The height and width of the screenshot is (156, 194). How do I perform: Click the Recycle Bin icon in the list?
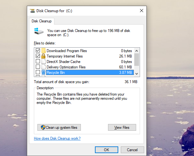pos(43,72)
